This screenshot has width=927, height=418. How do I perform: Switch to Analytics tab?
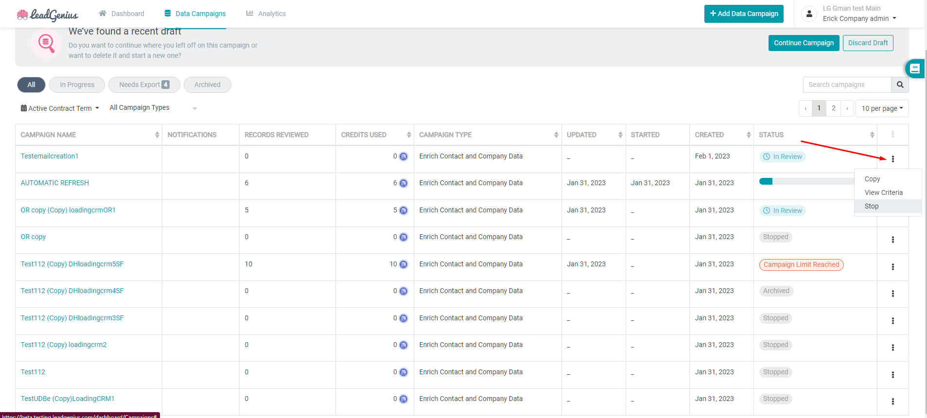coord(266,14)
